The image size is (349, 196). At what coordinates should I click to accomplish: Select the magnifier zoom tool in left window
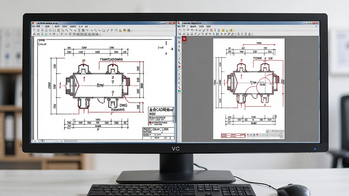pos(67,30)
